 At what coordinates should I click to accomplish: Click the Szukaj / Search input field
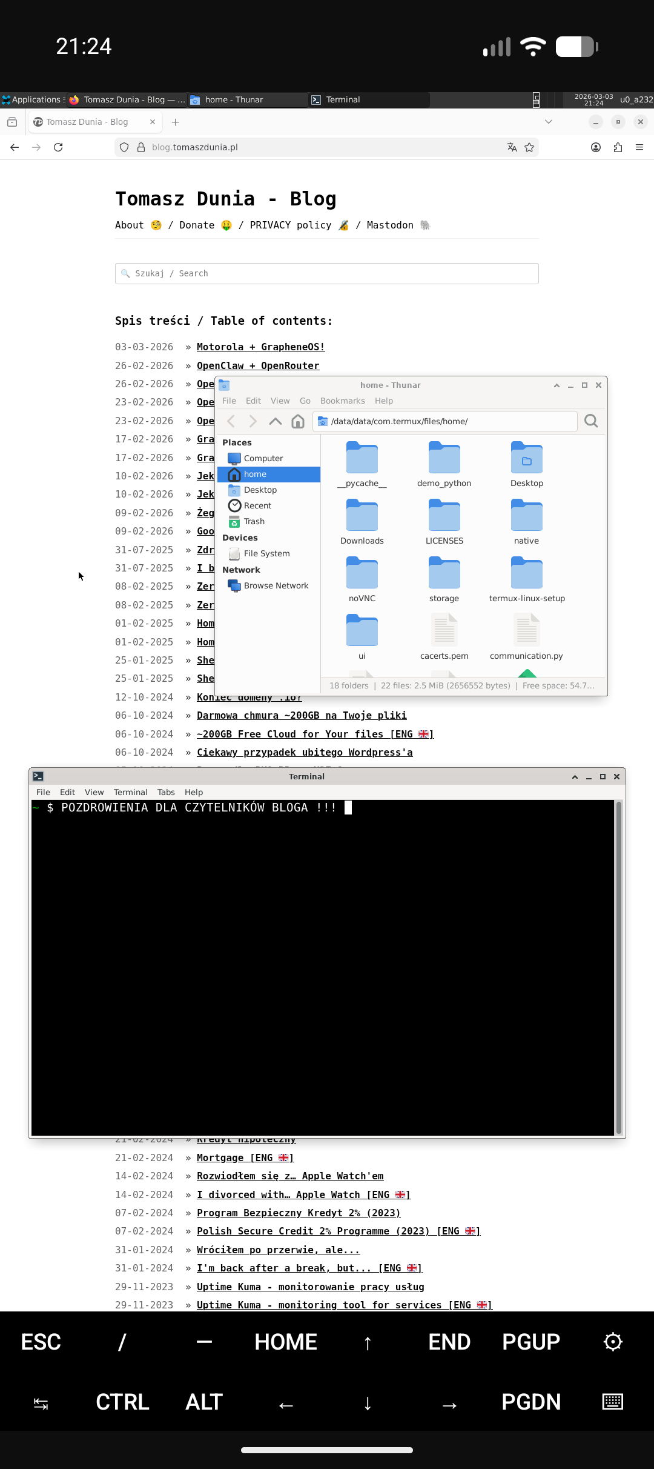coord(327,273)
